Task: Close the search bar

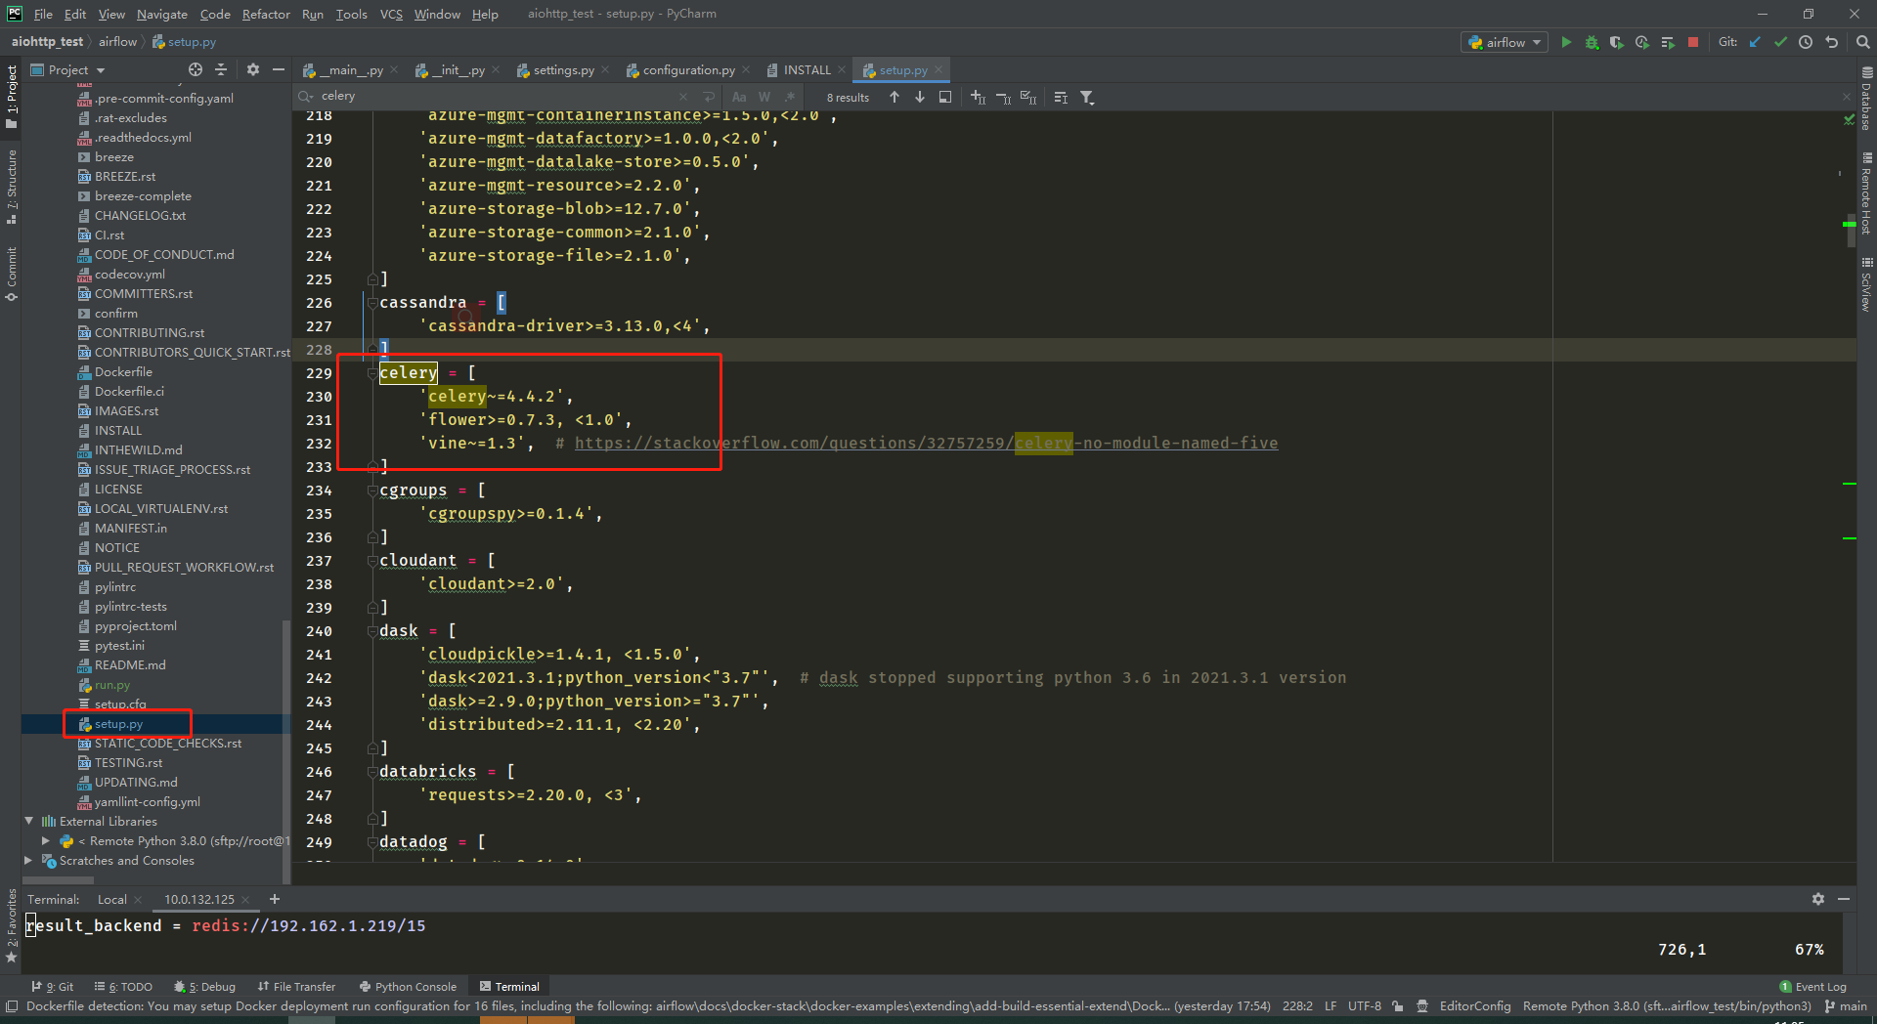Action: click(1847, 97)
